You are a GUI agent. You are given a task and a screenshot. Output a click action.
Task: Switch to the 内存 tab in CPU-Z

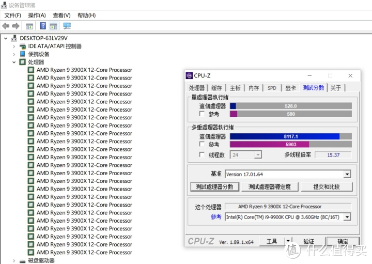(254, 88)
